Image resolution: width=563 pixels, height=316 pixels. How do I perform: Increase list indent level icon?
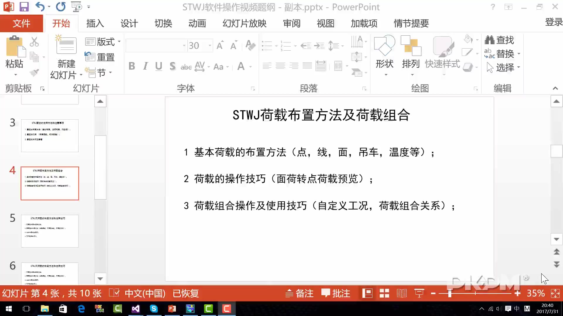coord(319,46)
